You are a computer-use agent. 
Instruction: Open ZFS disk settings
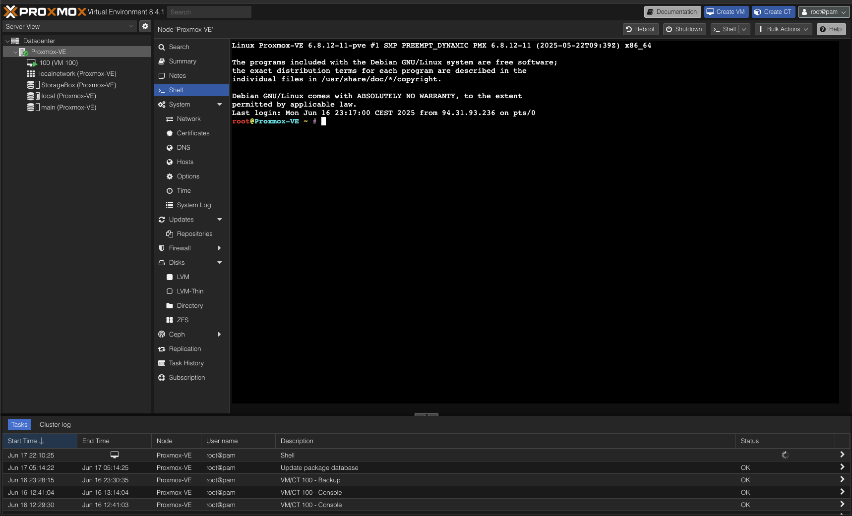[x=191, y=320]
